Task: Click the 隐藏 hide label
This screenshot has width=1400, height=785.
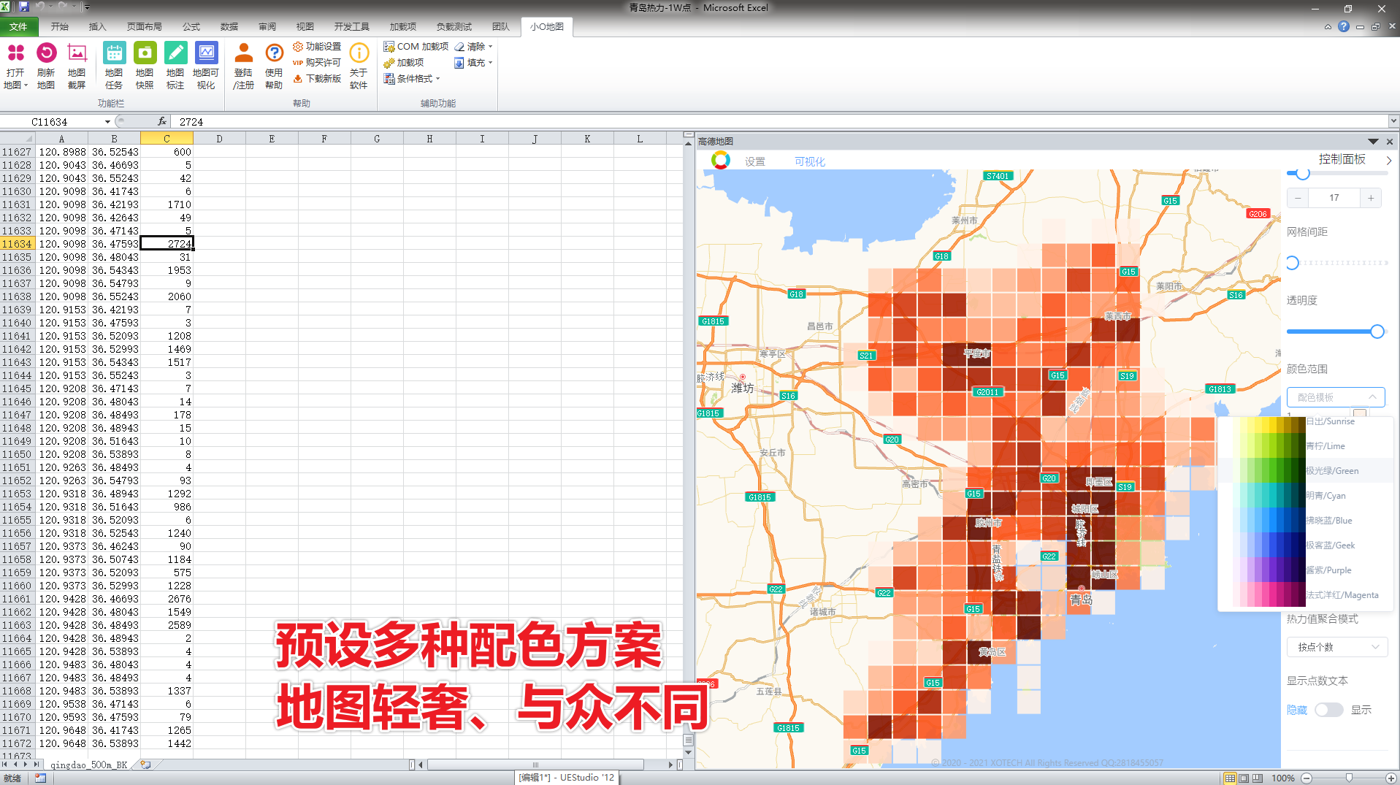Action: (x=1297, y=710)
